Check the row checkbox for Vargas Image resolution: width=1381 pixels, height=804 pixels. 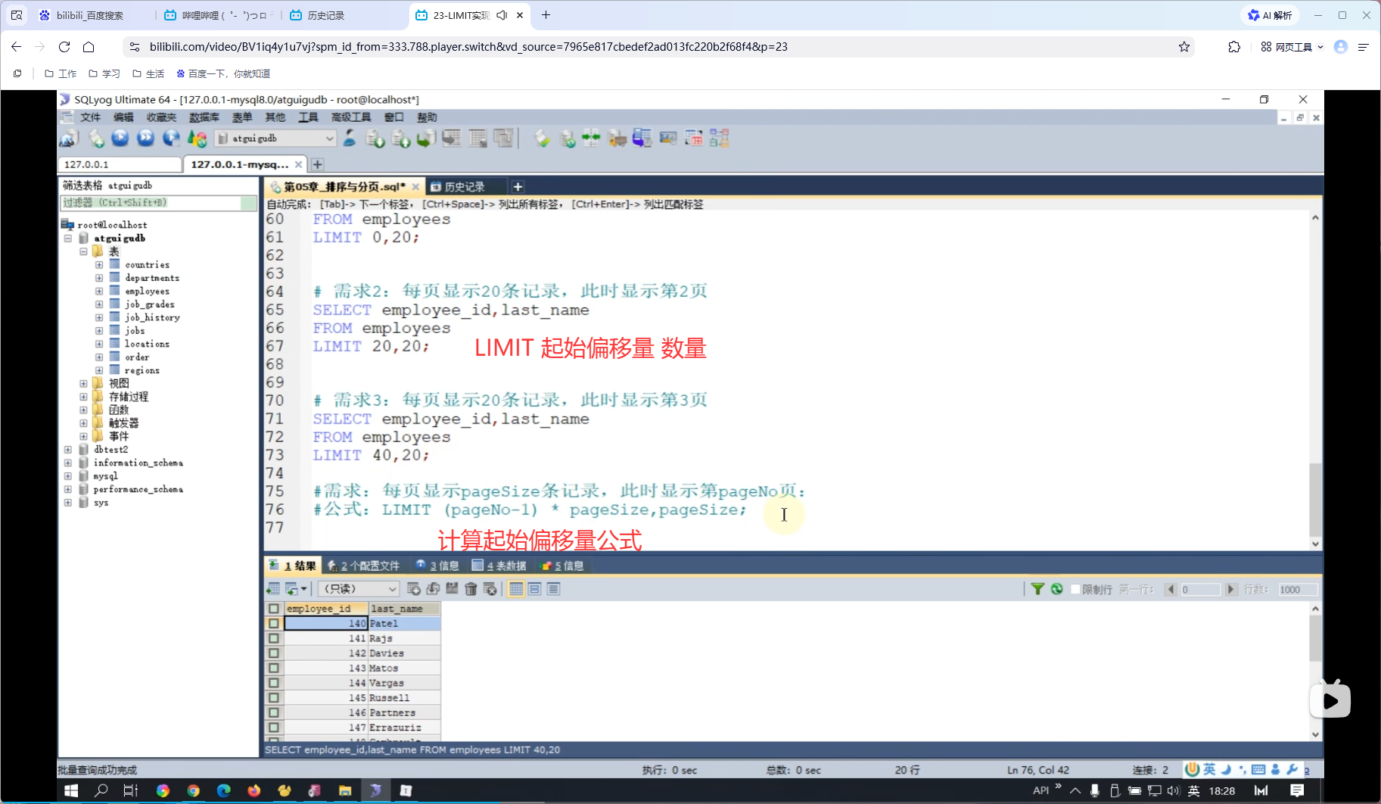point(274,683)
